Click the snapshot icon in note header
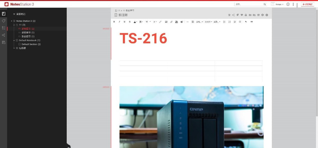Screen dimensions: 318x148 pos(250,15)
